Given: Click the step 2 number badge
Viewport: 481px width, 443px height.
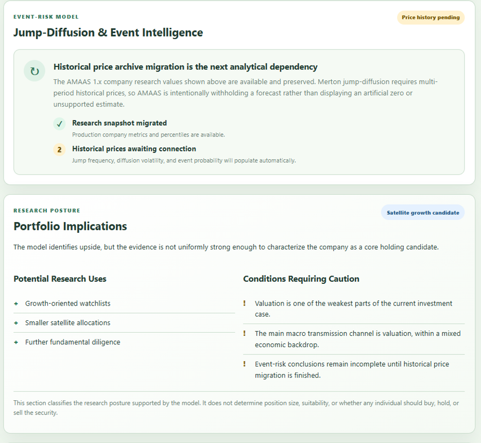Looking at the screenshot, I should tap(60, 150).
